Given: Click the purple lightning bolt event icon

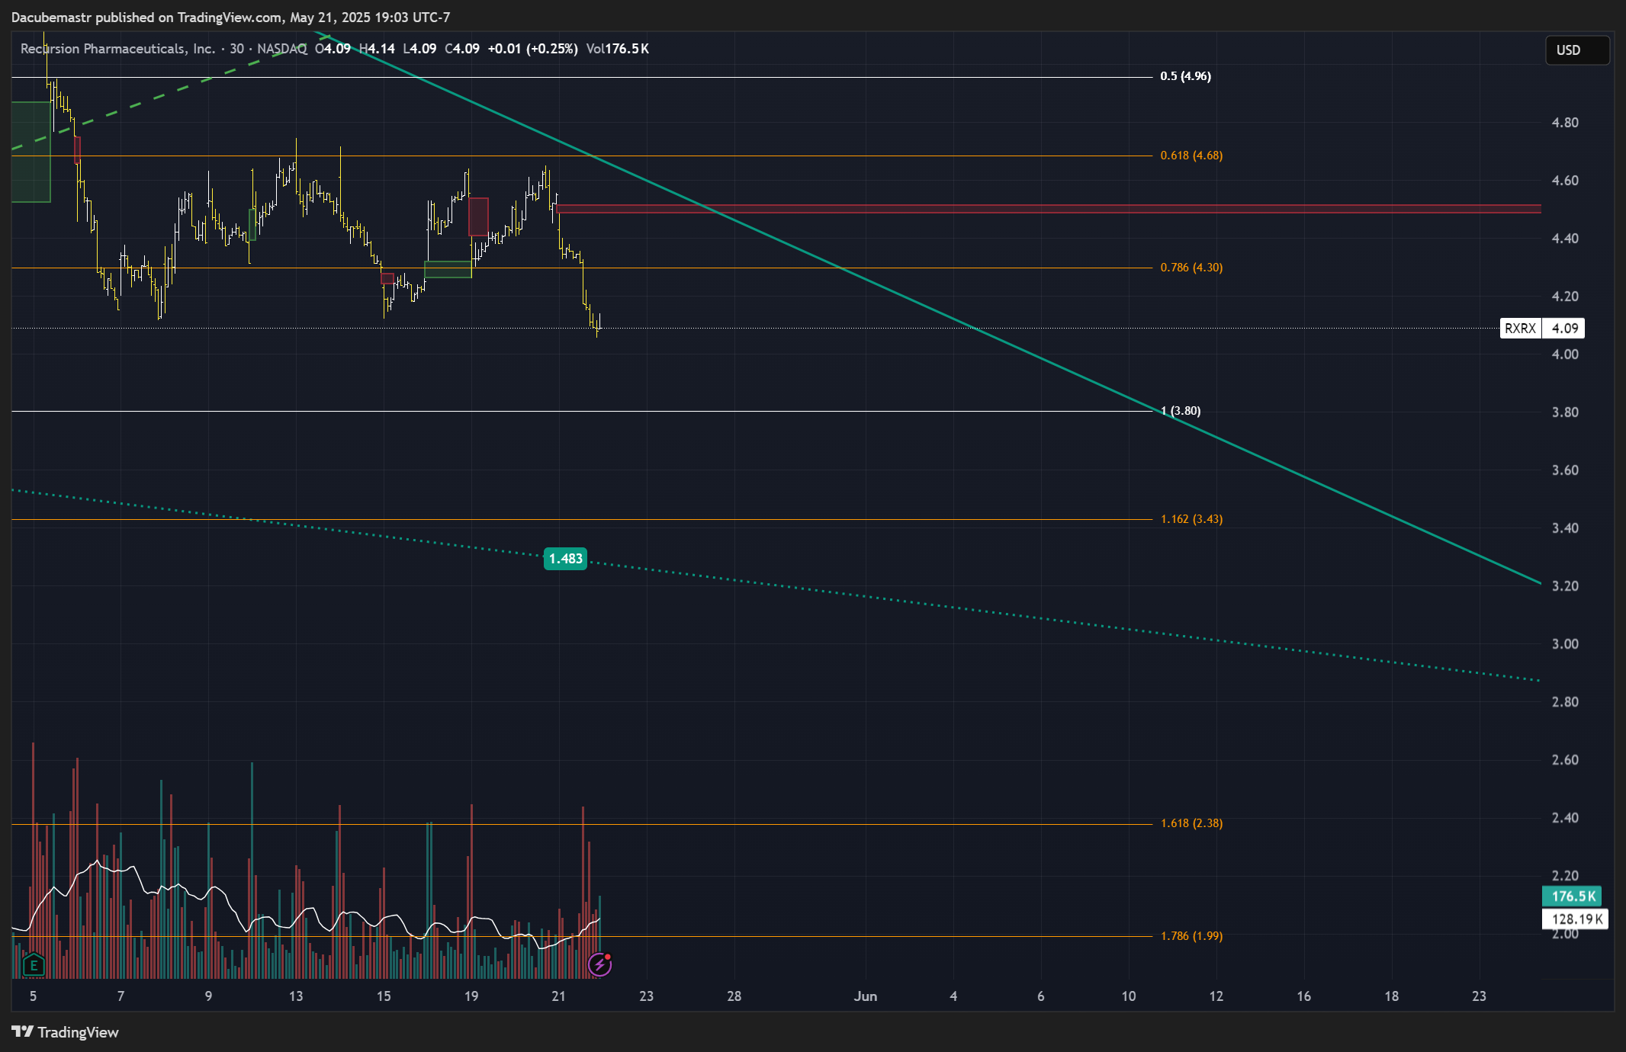Looking at the screenshot, I should [600, 965].
